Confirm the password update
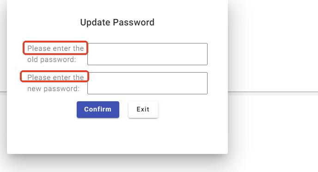Viewport: 318px width, 172px height. click(x=98, y=110)
